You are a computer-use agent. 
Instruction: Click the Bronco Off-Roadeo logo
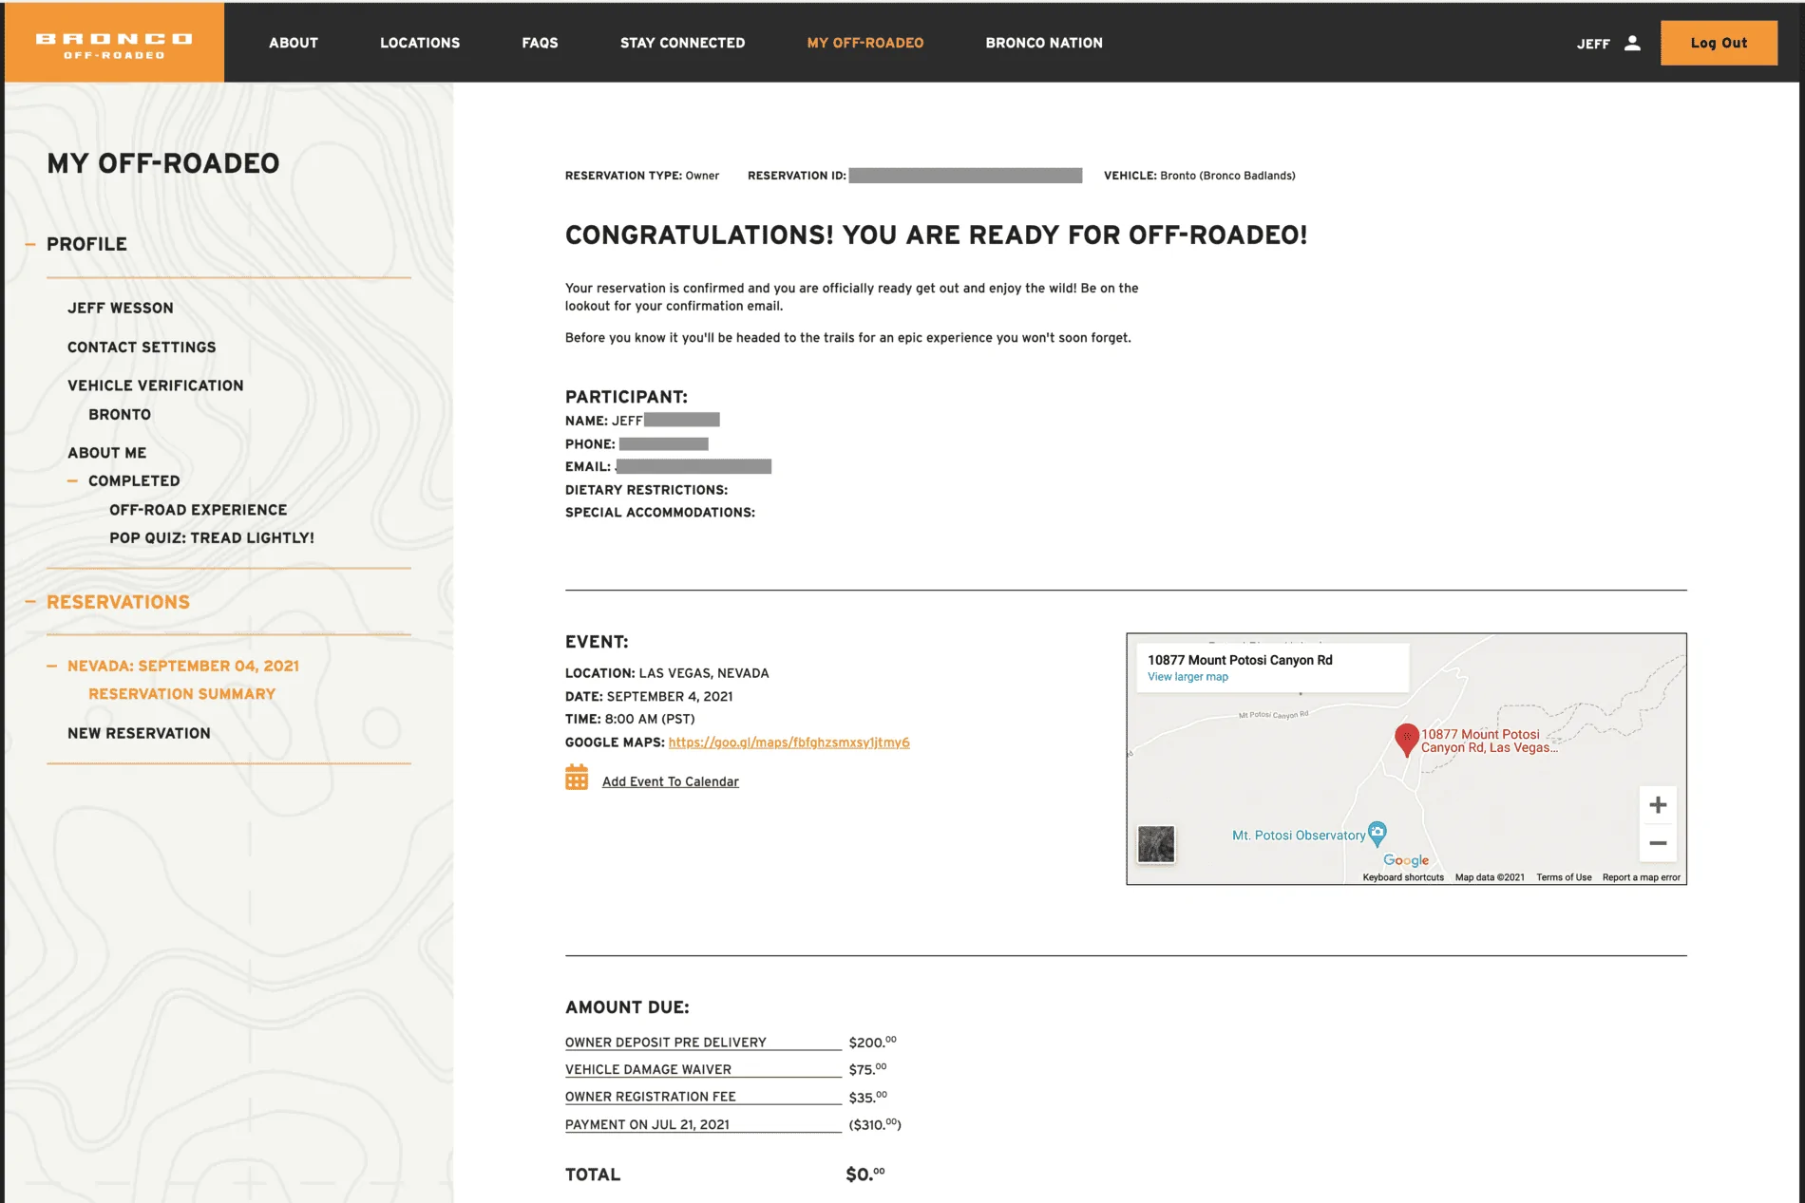coord(114,44)
